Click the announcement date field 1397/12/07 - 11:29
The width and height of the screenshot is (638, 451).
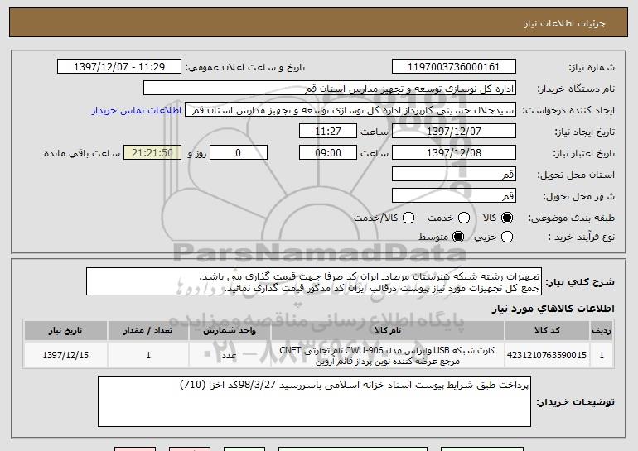click(119, 67)
